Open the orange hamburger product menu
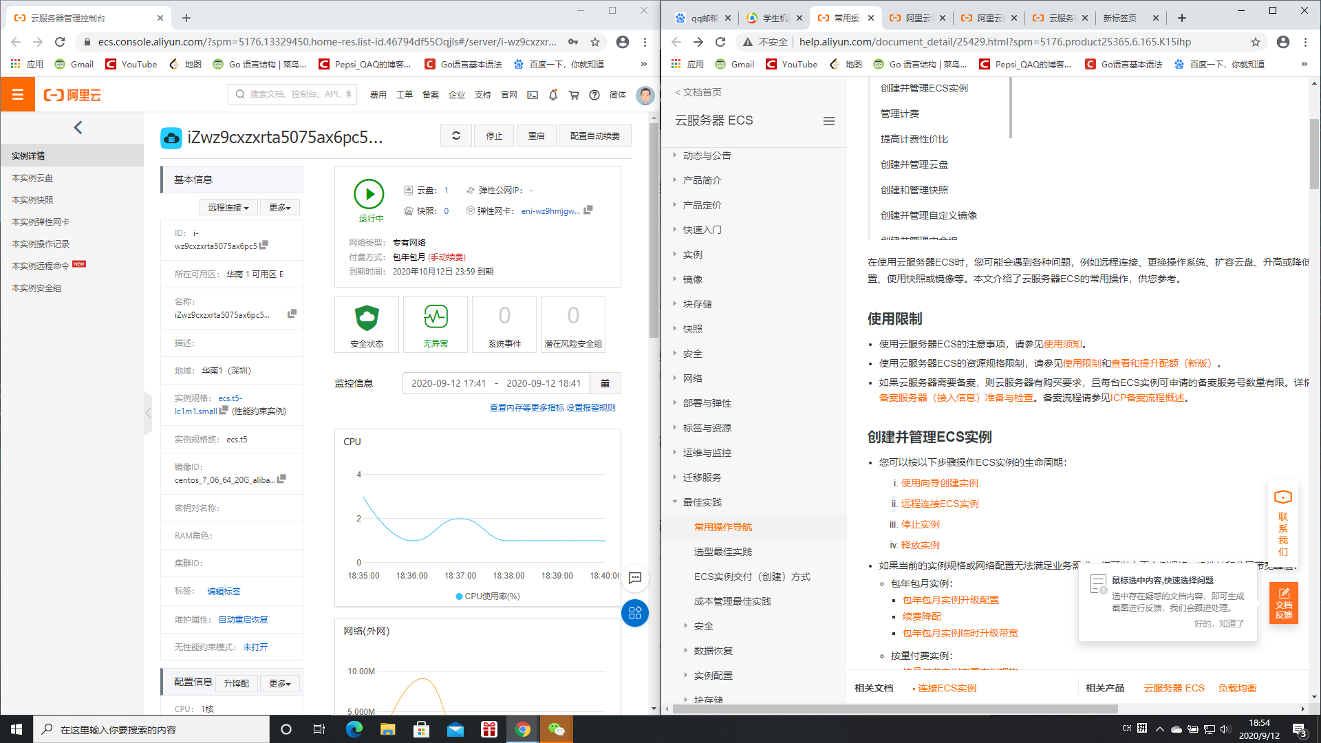 pos(17,94)
